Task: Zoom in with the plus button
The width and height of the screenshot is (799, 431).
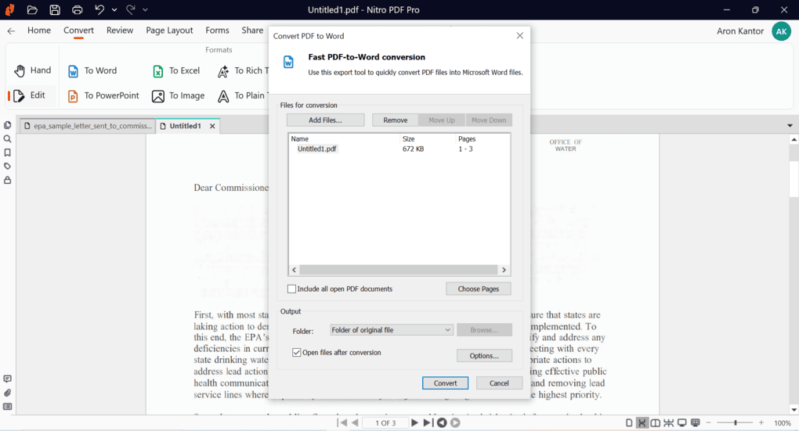Action: [x=761, y=423]
